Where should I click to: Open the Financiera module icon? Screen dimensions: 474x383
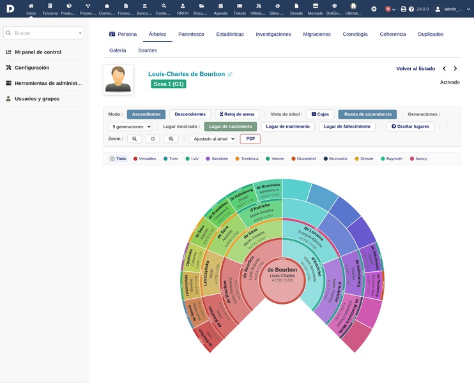coord(126,6)
